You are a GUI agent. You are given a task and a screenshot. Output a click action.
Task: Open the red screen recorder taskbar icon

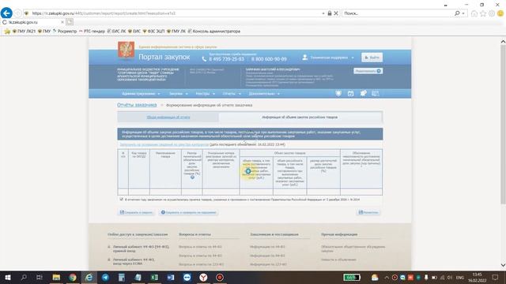click(x=220, y=277)
